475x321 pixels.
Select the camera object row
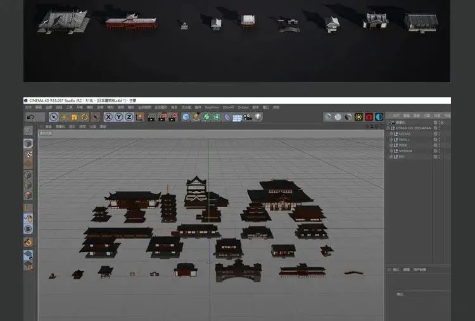400,123
